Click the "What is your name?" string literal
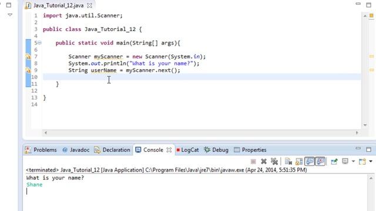376x211 pixels. (161, 63)
